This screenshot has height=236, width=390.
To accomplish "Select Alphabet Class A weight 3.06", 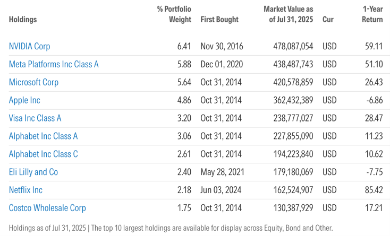I will pos(184,136).
